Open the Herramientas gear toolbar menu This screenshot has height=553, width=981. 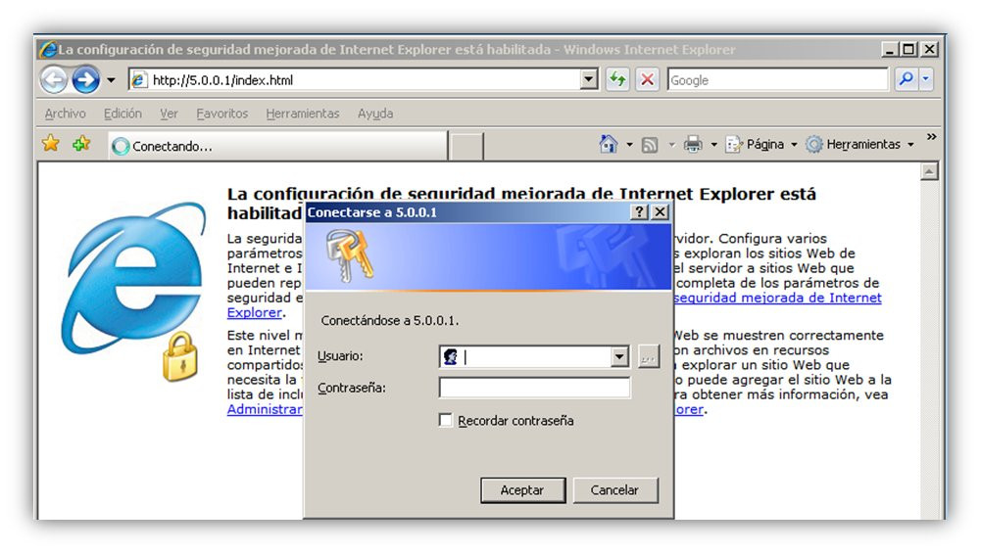pyautogui.click(x=859, y=144)
